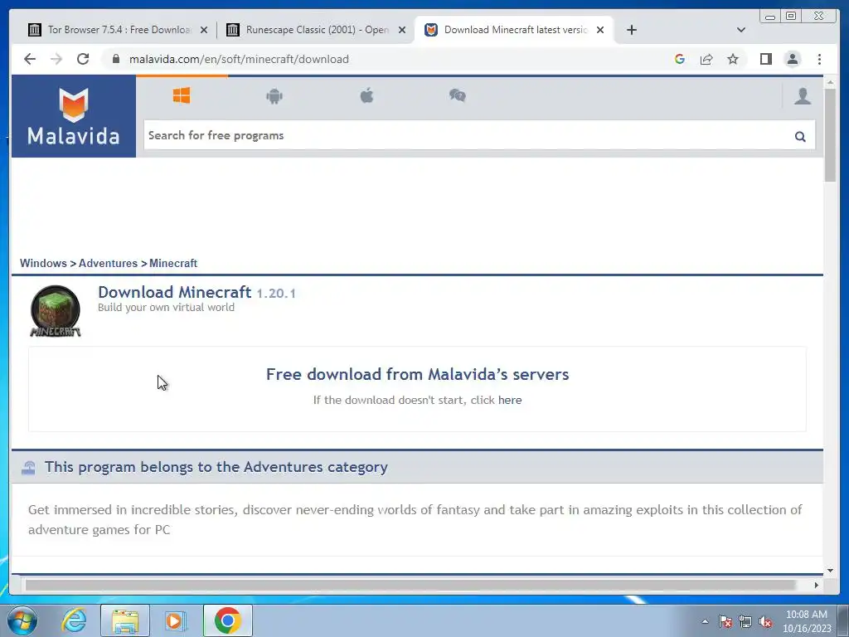Viewport: 849px width, 637px height.
Task: Open Malavida user account icon
Action: click(x=803, y=96)
